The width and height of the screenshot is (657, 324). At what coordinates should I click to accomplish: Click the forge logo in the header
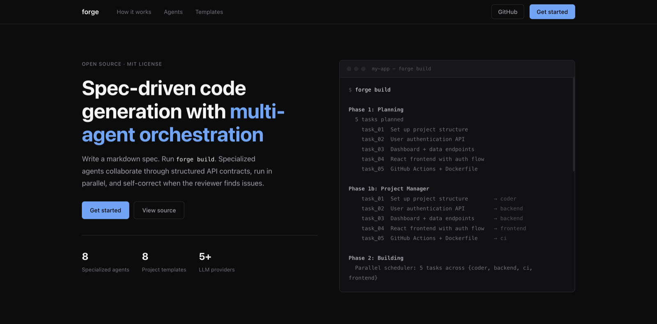[x=90, y=12]
